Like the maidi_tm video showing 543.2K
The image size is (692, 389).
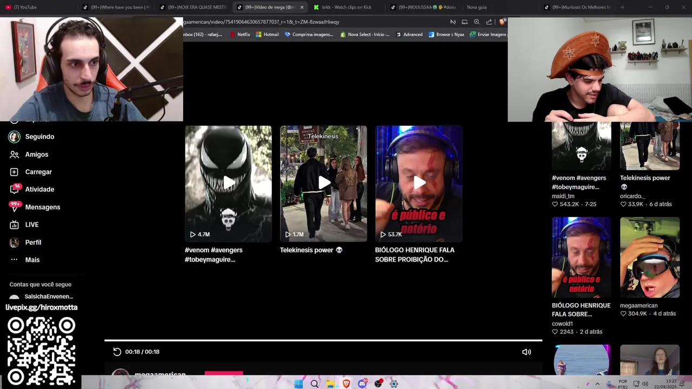pos(555,205)
